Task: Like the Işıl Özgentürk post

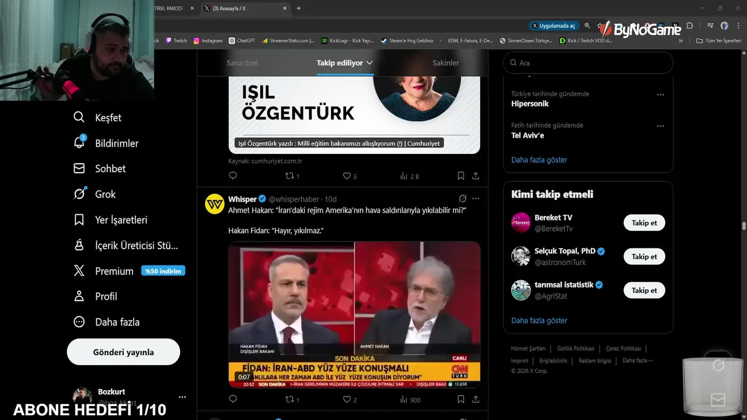Action: tap(349, 176)
